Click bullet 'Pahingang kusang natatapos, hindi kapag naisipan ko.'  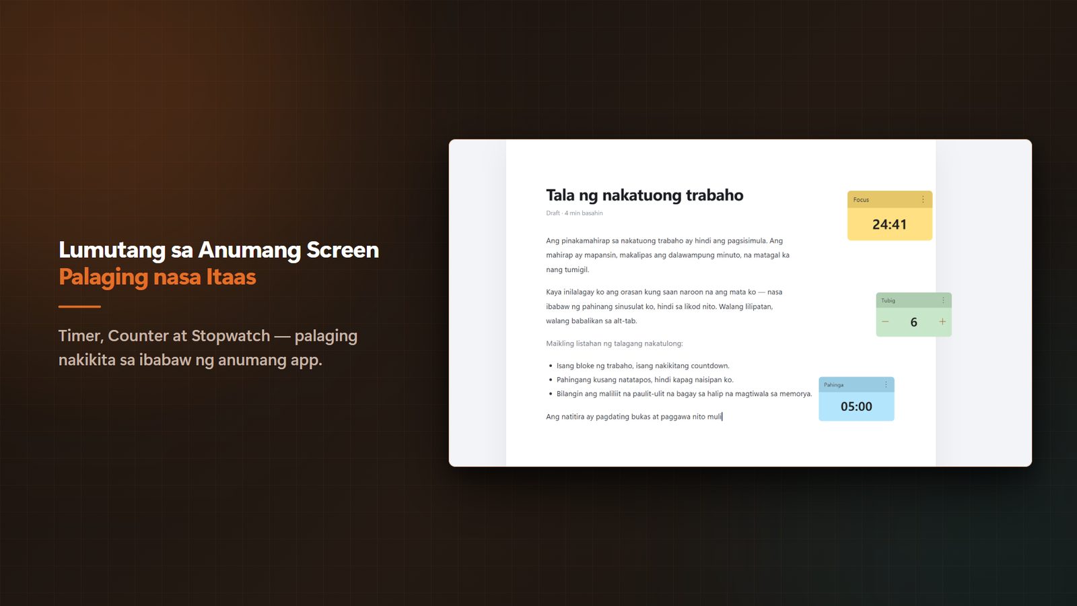(x=645, y=380)
